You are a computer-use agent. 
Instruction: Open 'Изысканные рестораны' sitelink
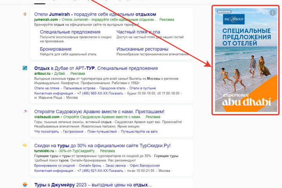143,49
